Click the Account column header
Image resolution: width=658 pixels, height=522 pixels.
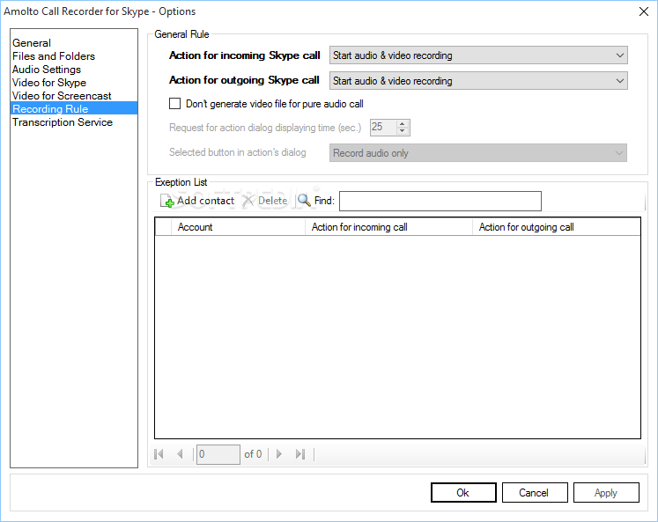coord(238,227)
